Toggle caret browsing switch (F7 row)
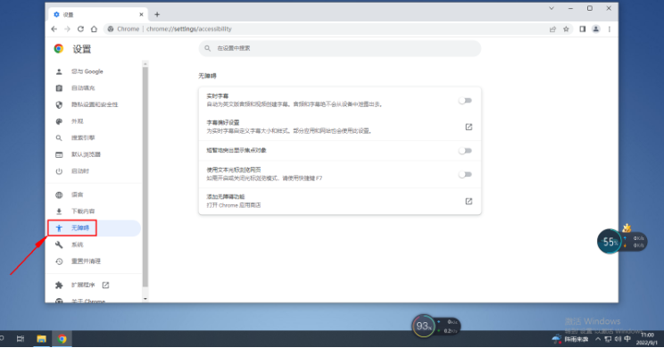Screen dimensions: 664x348 click(x=465, y=174)
